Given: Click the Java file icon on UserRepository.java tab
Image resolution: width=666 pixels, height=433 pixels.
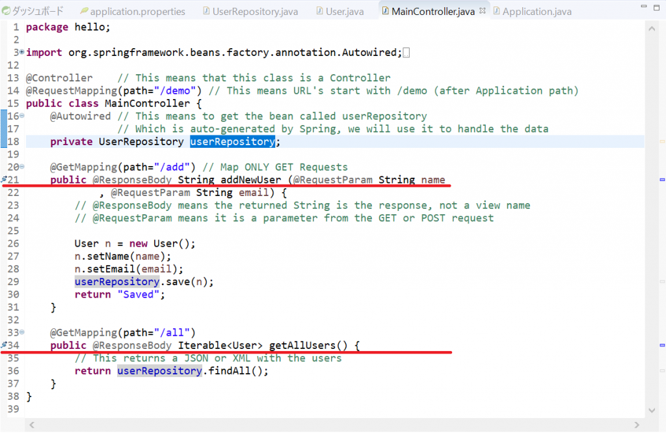Looking at the screenshot, I should pos(206,12).
